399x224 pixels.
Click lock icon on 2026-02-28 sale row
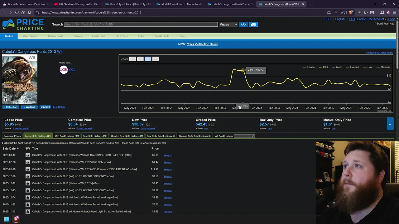point(27,162)
